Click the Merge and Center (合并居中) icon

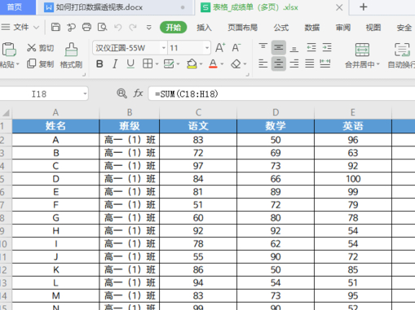click(x=362, y=50)
